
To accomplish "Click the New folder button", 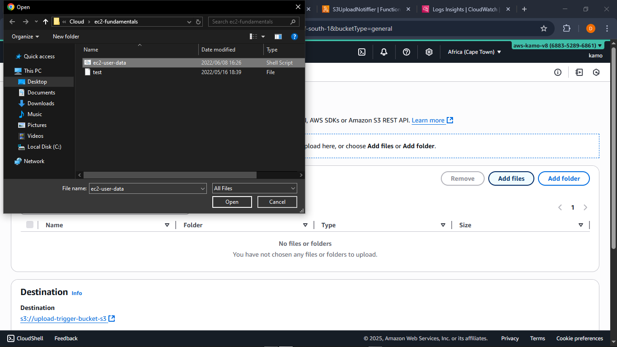I will tap(66, 37).
